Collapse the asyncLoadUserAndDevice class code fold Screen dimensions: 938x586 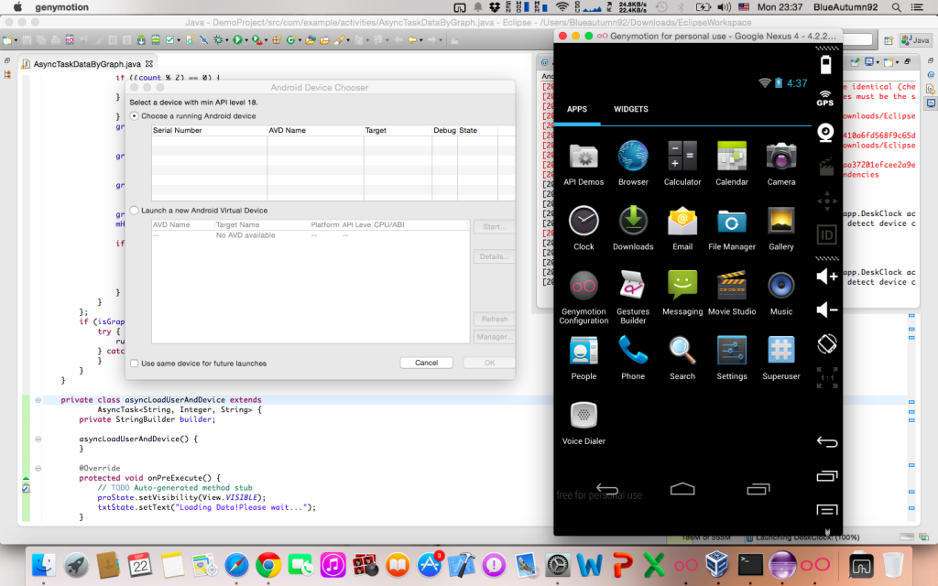click(38, 400)
